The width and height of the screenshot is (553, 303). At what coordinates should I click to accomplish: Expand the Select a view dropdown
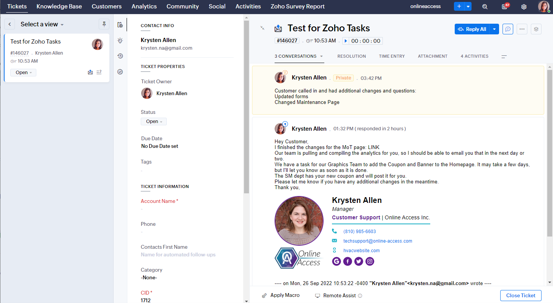[x=42, y=24]
